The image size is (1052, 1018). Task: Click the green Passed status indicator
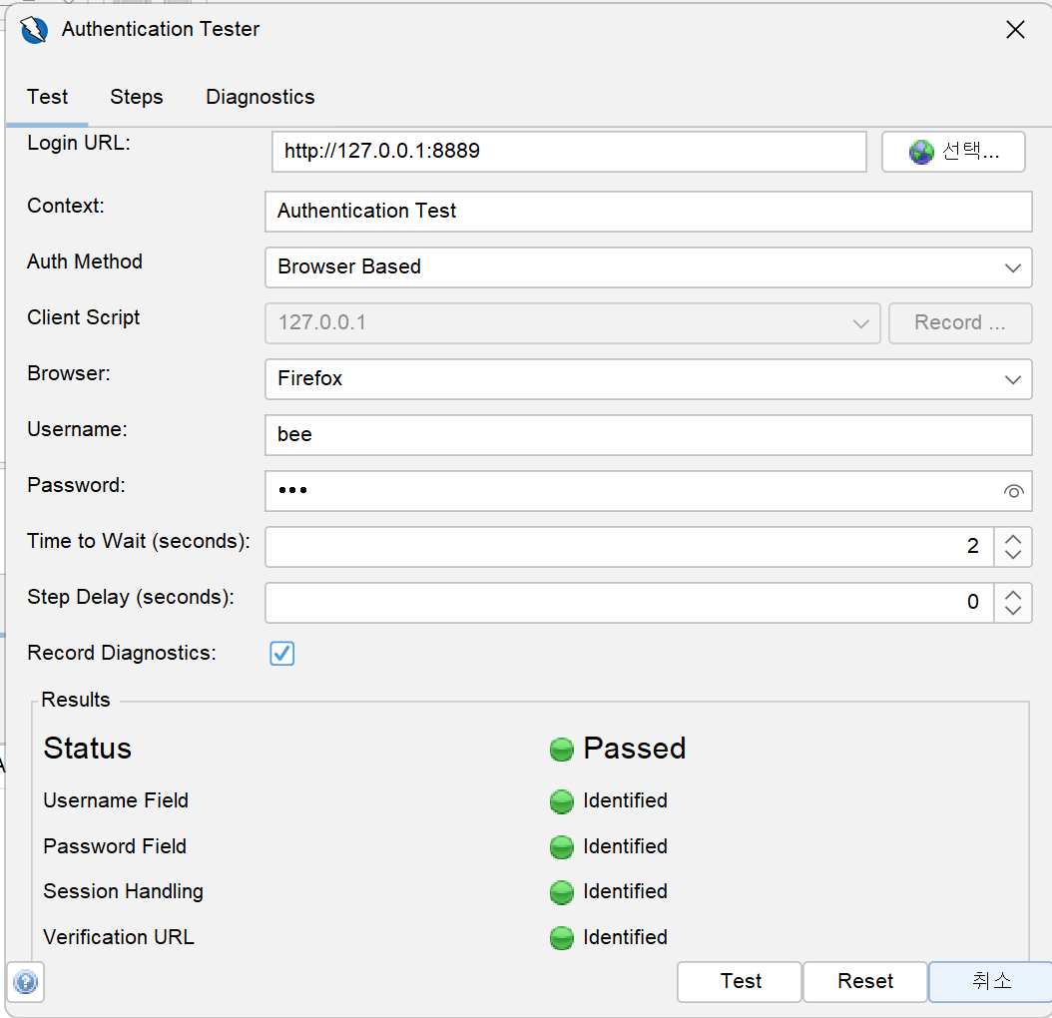[x=562, y=750]
